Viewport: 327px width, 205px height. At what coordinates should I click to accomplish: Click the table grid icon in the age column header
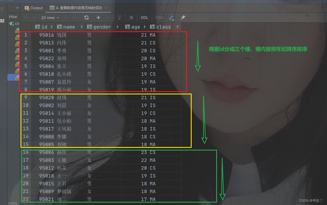coord(128,27)
